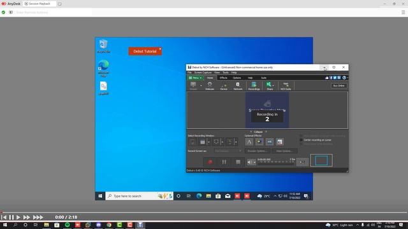
Task: Switch to the Suite ribbon tab
Action: point(263,78)
